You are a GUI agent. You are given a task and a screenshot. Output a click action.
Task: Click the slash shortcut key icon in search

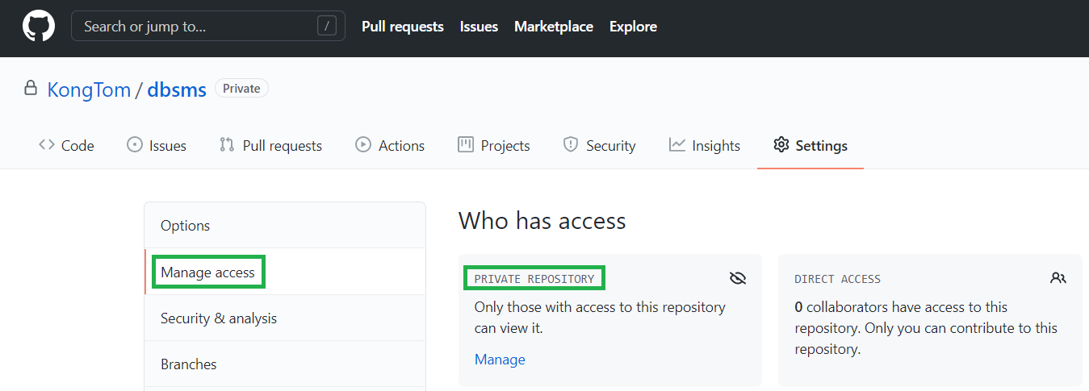[x=326, y=26]
